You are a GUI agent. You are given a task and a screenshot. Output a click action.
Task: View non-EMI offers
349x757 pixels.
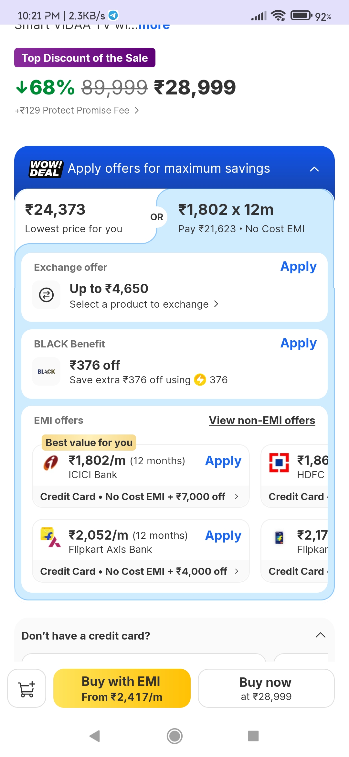[262, 420]
